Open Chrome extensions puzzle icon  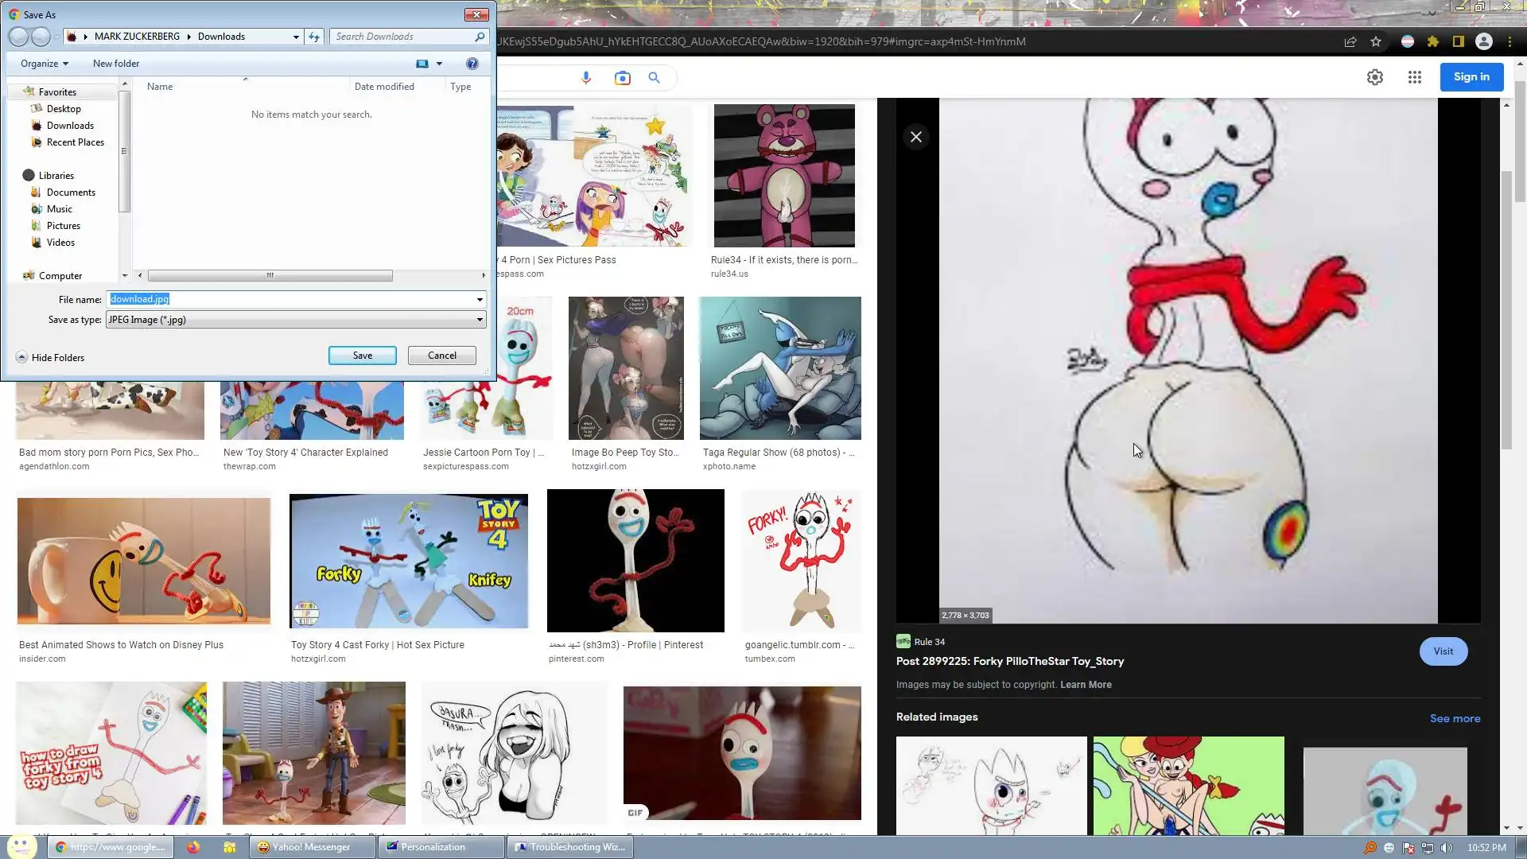[x=1432, y=41]
